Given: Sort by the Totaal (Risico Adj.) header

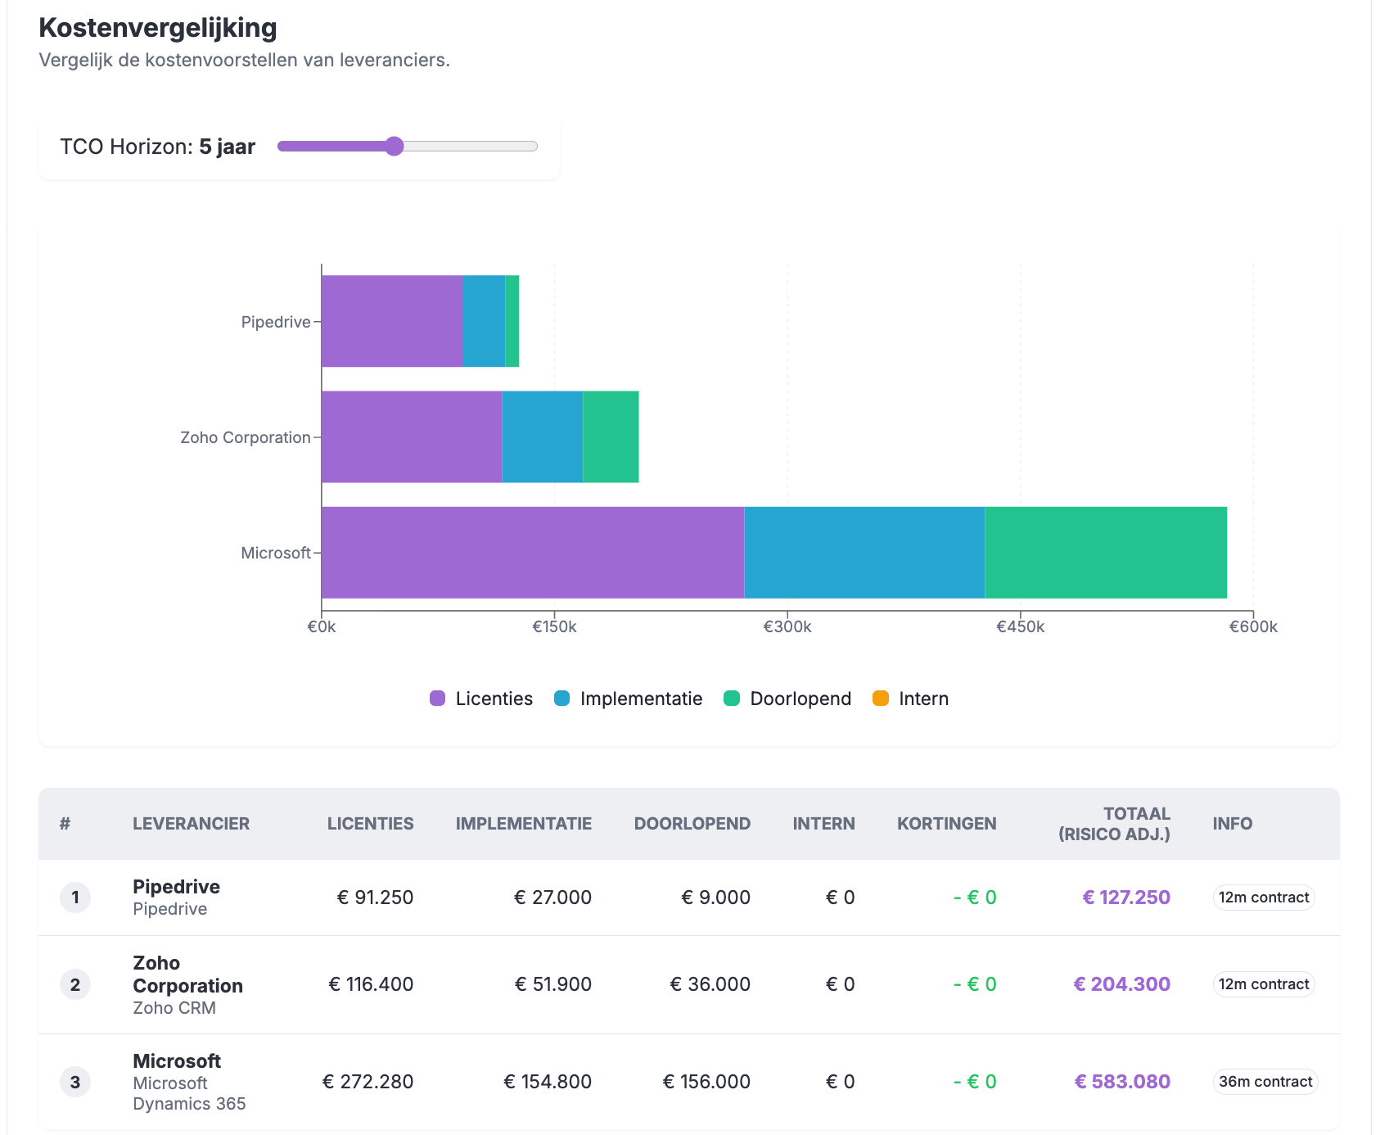Looking at the screenshot, I should (1114, 824).
